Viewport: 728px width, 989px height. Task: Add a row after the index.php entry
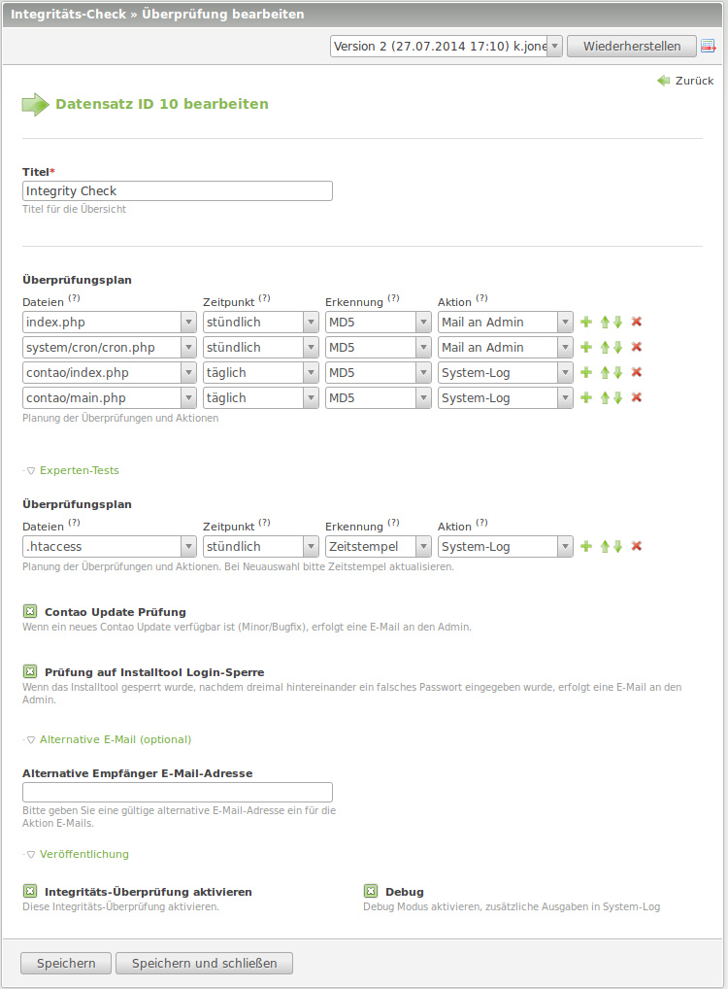pyautogui.click(x=585, y=322)
